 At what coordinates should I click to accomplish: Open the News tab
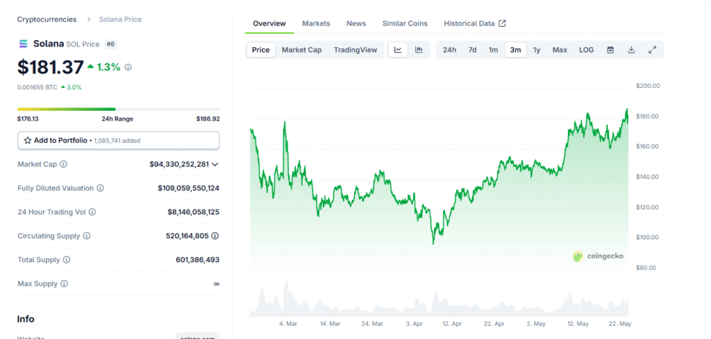point(356,24)
